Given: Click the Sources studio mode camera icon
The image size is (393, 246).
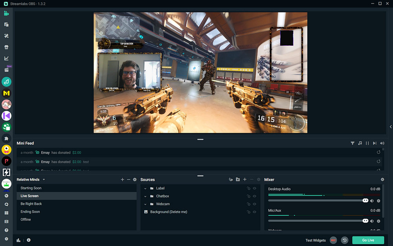Looking at the screenshot, I should click(231, 179).
